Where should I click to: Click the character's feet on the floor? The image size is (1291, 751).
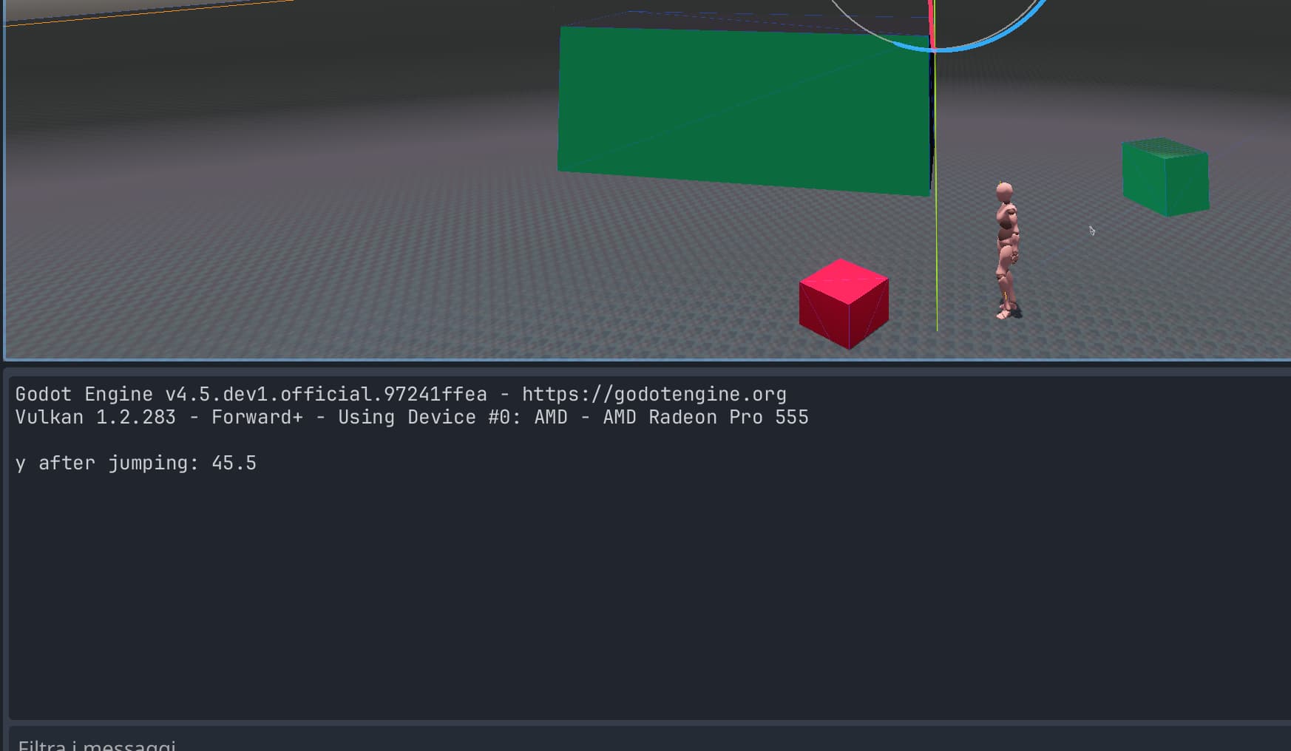pos(1006,312)
